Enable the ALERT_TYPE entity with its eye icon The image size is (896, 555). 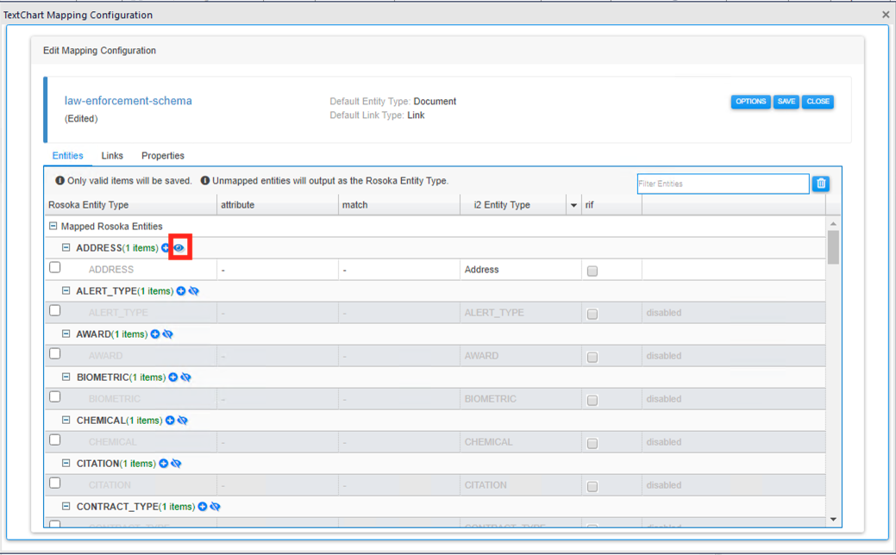point(194,290)
